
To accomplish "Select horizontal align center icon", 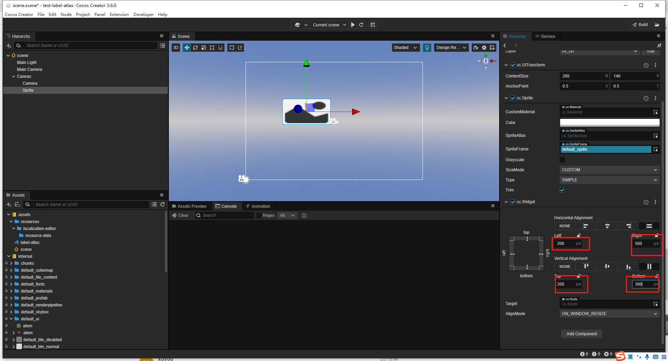I will click(x=607, y=226).
